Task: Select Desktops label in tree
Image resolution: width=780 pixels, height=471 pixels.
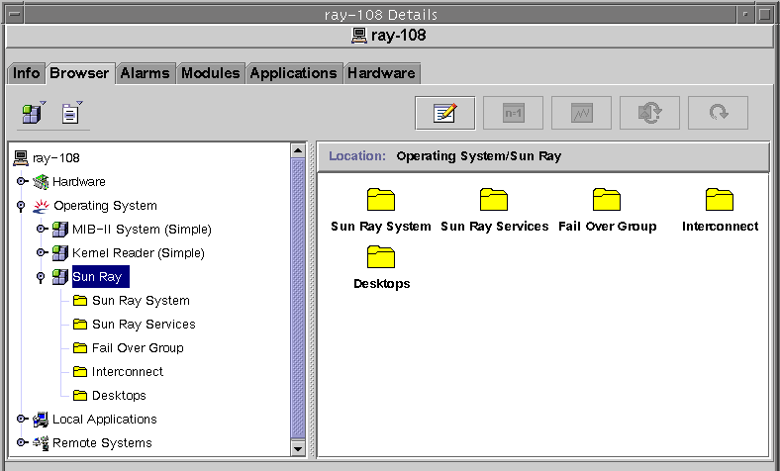Action: click(119, 396)
